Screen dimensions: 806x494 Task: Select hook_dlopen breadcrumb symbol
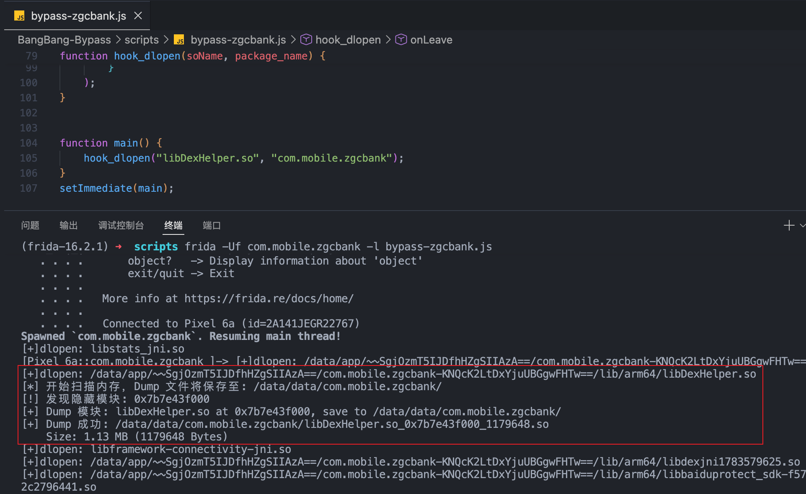(x=348, y=40)
